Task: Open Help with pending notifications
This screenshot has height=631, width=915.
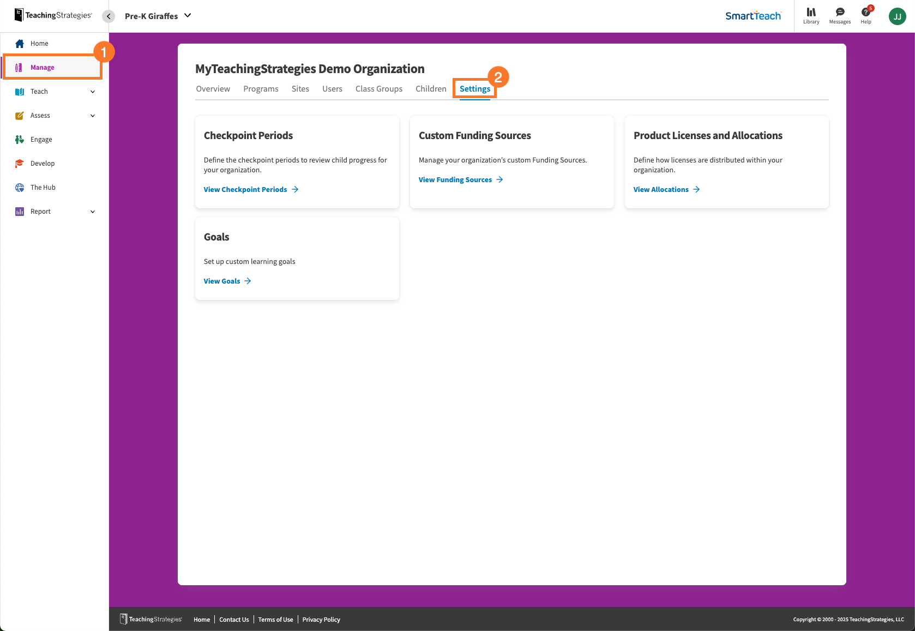Action: click(x=866, y=16)
